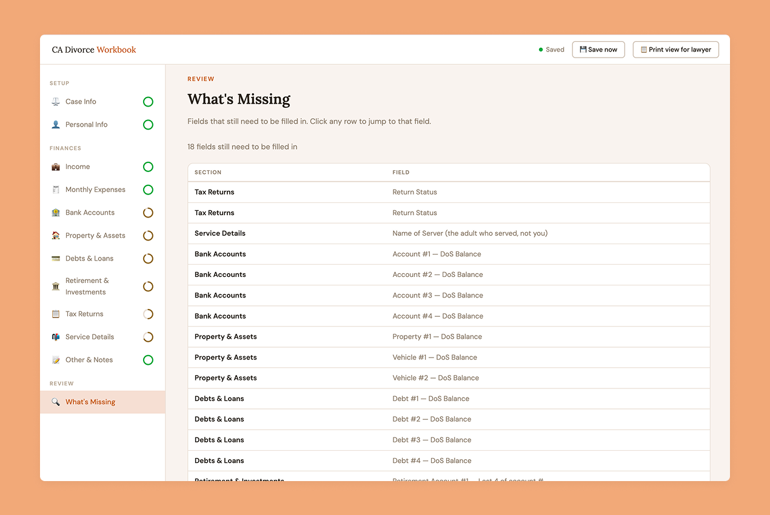Jump to Vehicle #2 — DoS Balance
Image resolution: width=770 pixels, height=515 pixels.
coord(449,378)
